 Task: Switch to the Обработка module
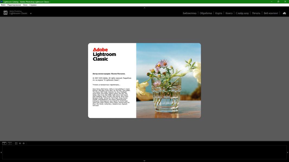point(206,13)
